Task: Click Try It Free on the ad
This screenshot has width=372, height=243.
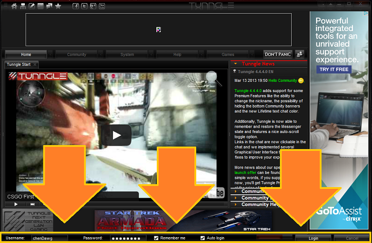Action: point(334,69)
